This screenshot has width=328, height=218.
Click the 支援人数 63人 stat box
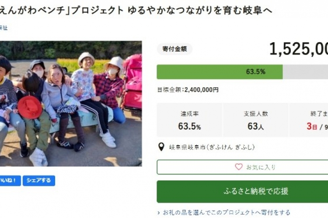pyautogui.click(x=255, y=120)
